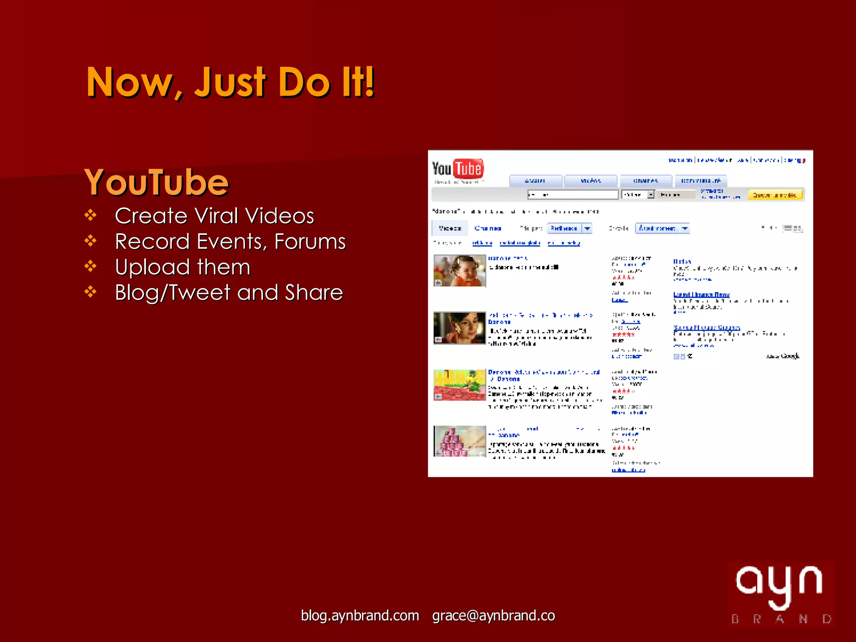Click the plus icon on the pink yogurt thumbnail
This screenshot has width=856, height=642.
click(438, 453)
